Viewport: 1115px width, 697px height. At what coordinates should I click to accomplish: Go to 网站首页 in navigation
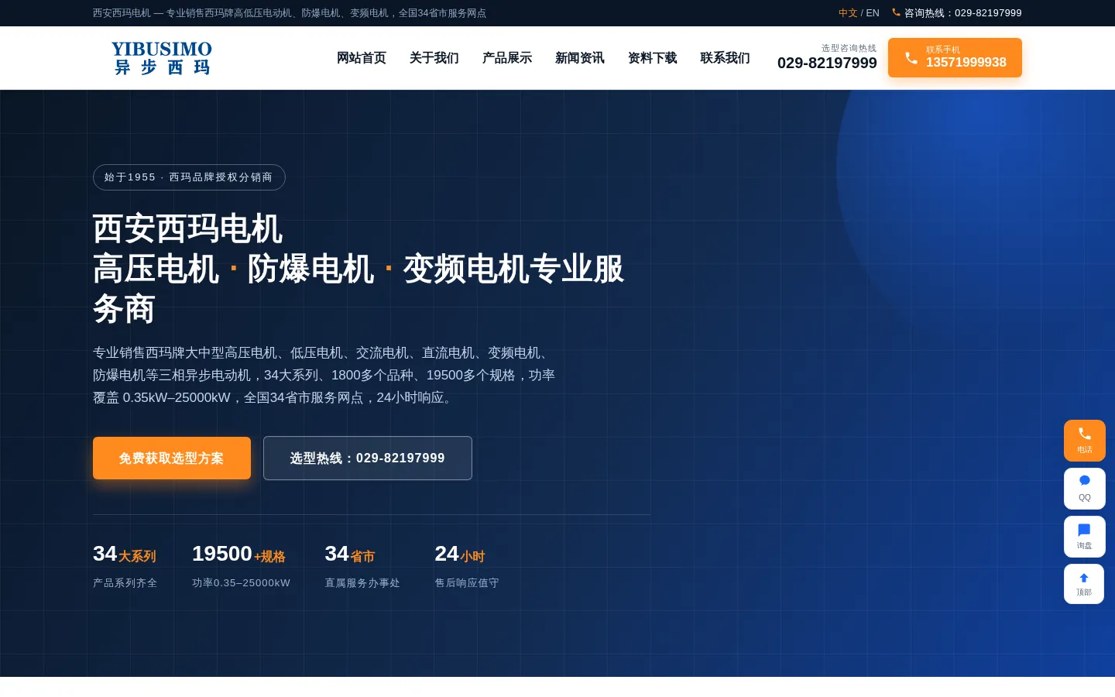point(362,58)
